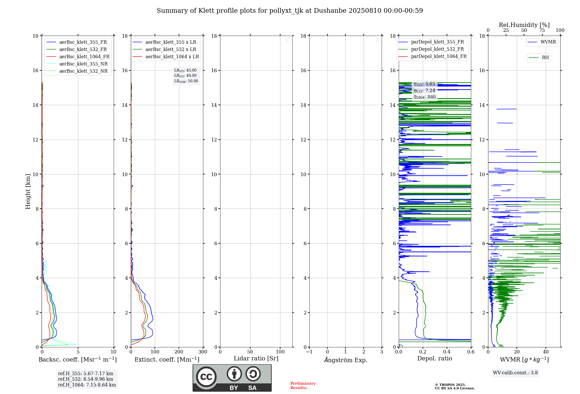Click the ref.H_1064: 7.15-8.64 km line
Screen dimensions: 580x394
tap(87, 385)
